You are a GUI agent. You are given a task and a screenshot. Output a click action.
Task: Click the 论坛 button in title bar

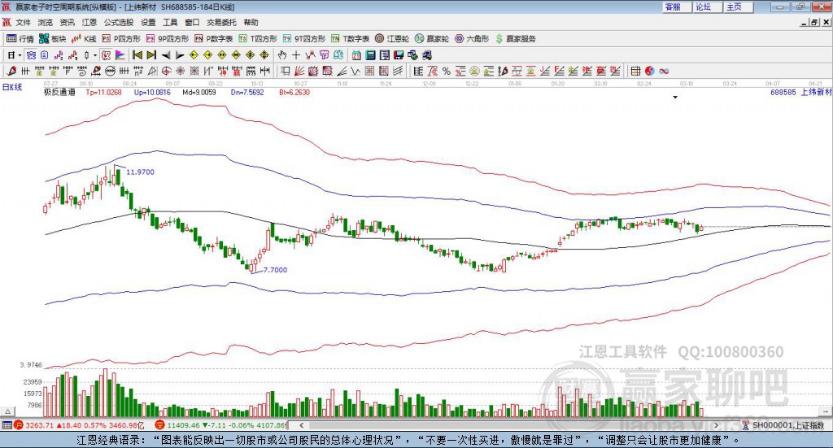point(707,7)
